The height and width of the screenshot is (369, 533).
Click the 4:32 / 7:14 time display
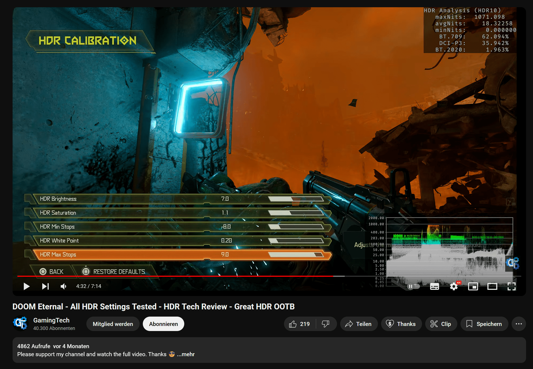point(89,286)
